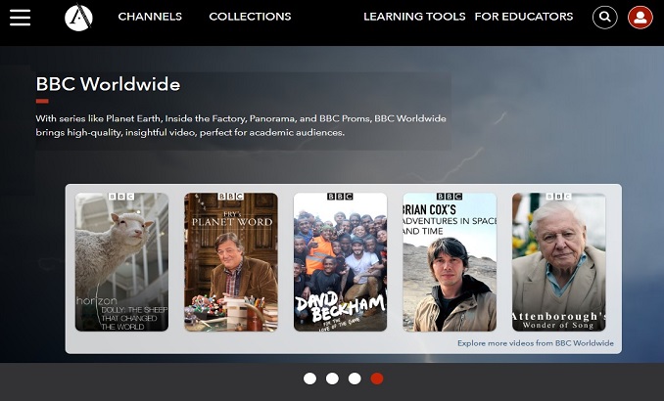Viewport: 664px width, 401px height.
Task: Select the active red carousel dot
Action: (377, 379)
